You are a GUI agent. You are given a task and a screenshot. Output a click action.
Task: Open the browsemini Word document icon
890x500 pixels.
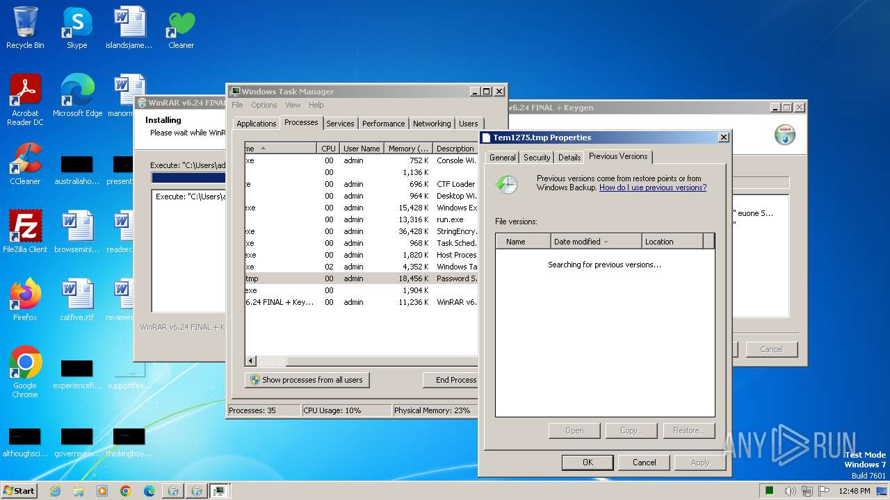77,232
